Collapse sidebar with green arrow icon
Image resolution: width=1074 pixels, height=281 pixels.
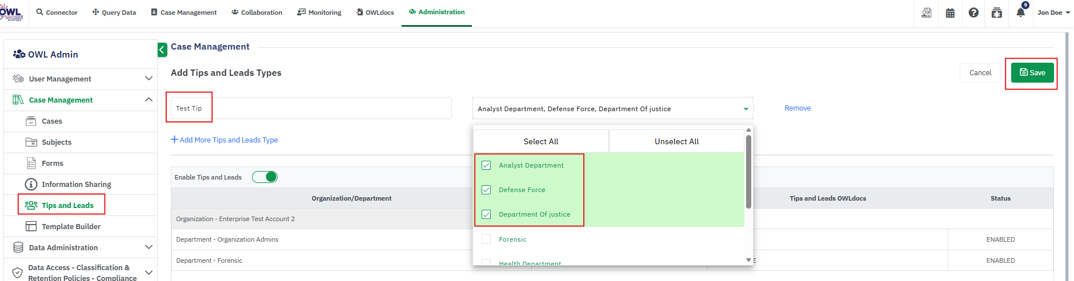pyautogui.click(x=162, y=50)
